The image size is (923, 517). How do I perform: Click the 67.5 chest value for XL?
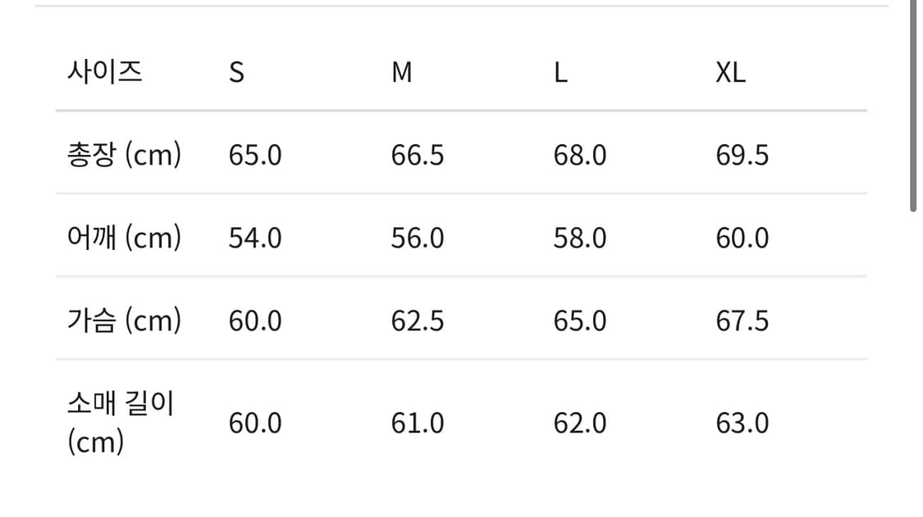click(x=743, y=321)
